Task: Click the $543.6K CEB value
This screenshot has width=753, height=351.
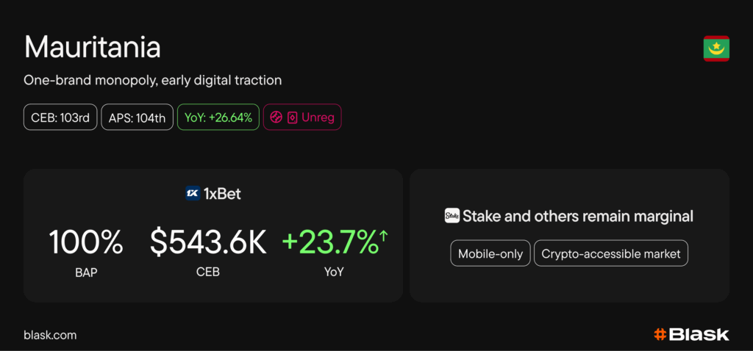Action: pos(208,242)
